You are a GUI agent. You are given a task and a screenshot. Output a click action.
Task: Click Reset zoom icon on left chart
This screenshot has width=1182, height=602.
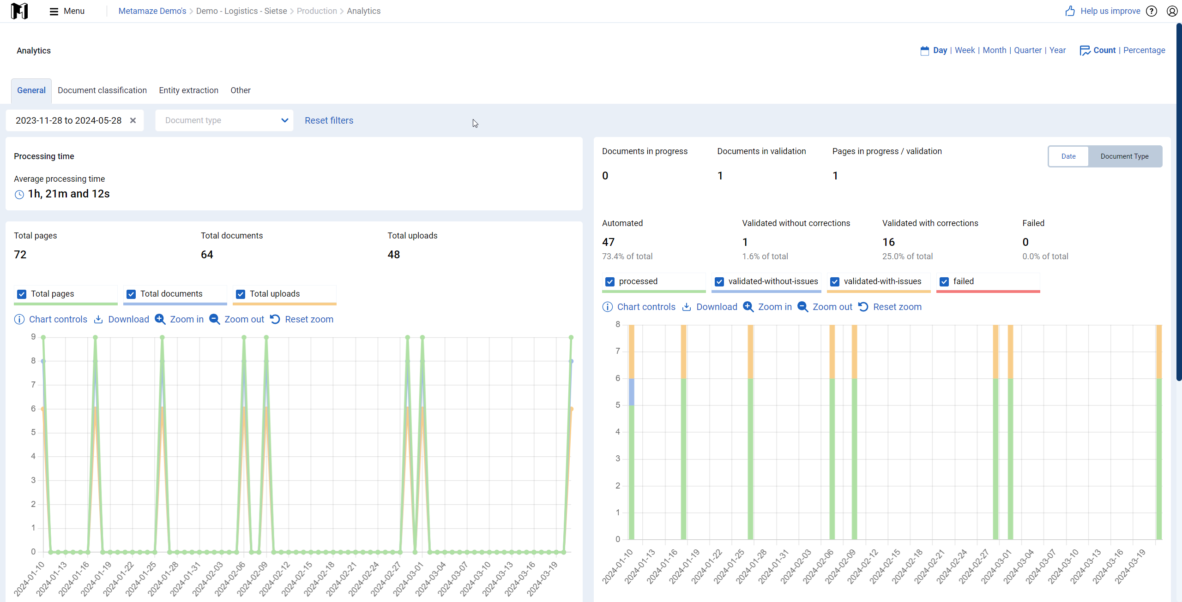pyautogui.click(x=275, y=319)
